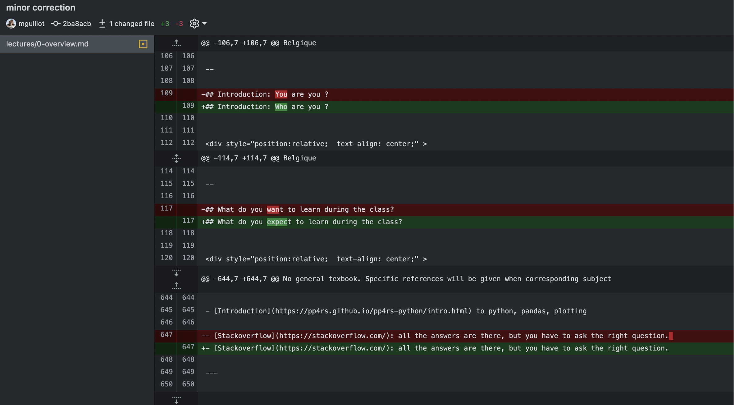The width and height of the screenshot is (734, 405).
Task: Expand lines above line 106
Action: pyautogui.click(x=176, y=43)
